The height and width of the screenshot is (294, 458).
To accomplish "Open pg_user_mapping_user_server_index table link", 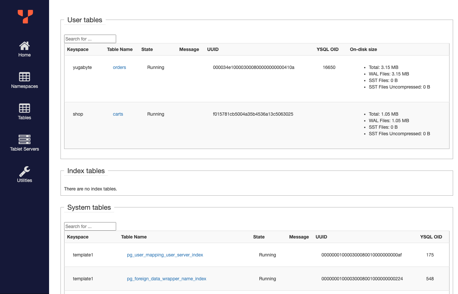I will pyautogui.click(x=165, y=255).
